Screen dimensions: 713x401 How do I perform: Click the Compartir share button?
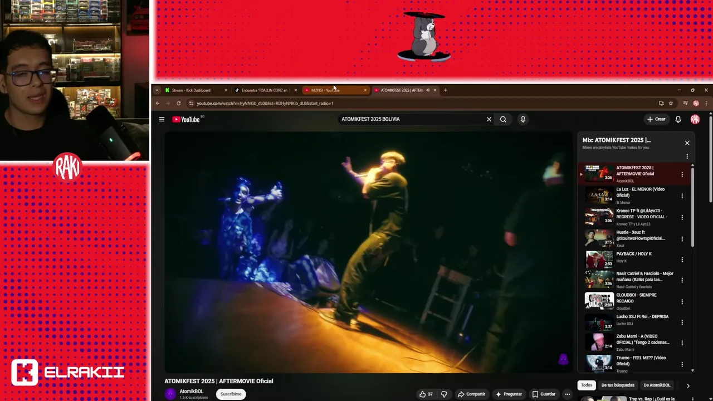(471, 394)
